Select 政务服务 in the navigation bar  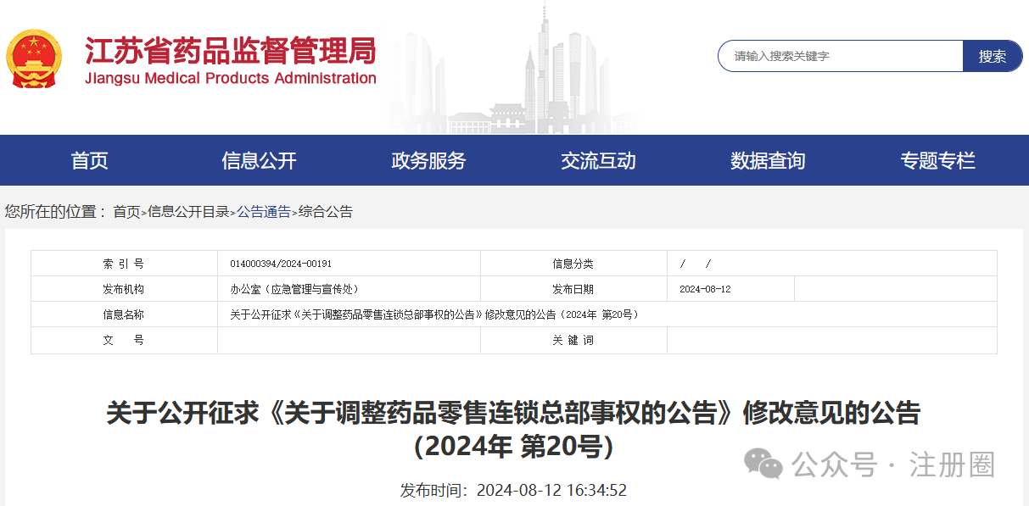(428, 160)
